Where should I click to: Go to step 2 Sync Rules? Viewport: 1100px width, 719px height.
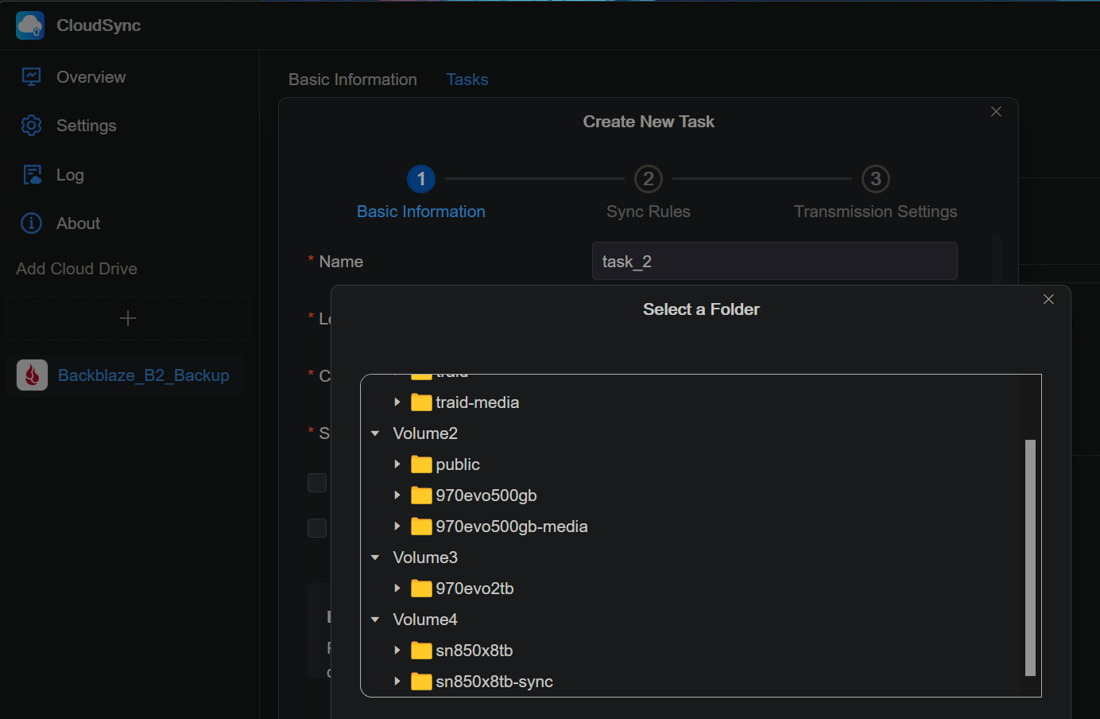point(649,179)
